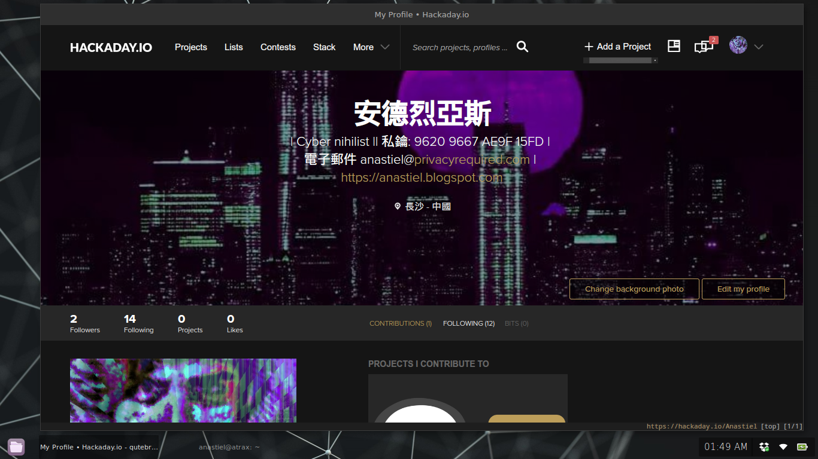
Task: Click the user avatar in the navbar
Action: tap(738, 45)
